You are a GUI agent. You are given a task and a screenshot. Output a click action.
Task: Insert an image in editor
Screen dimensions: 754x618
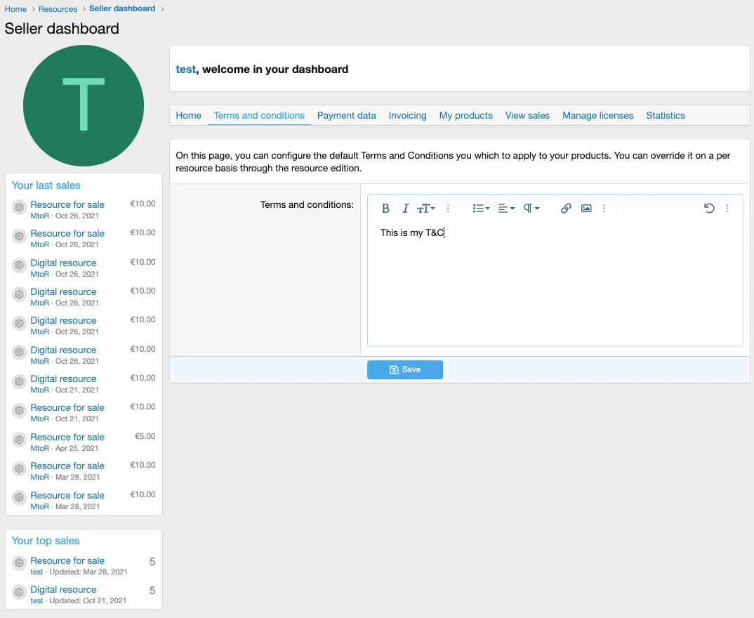pos(586,209)
